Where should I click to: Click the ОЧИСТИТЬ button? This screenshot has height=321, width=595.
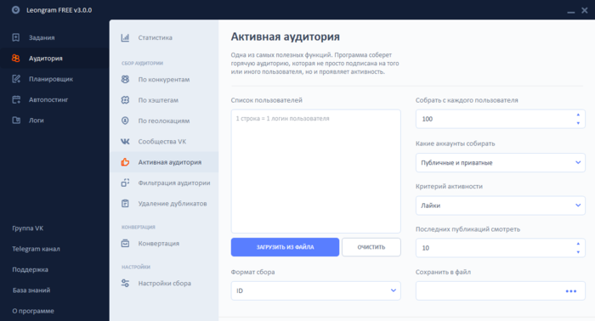(x=371, y=247)
